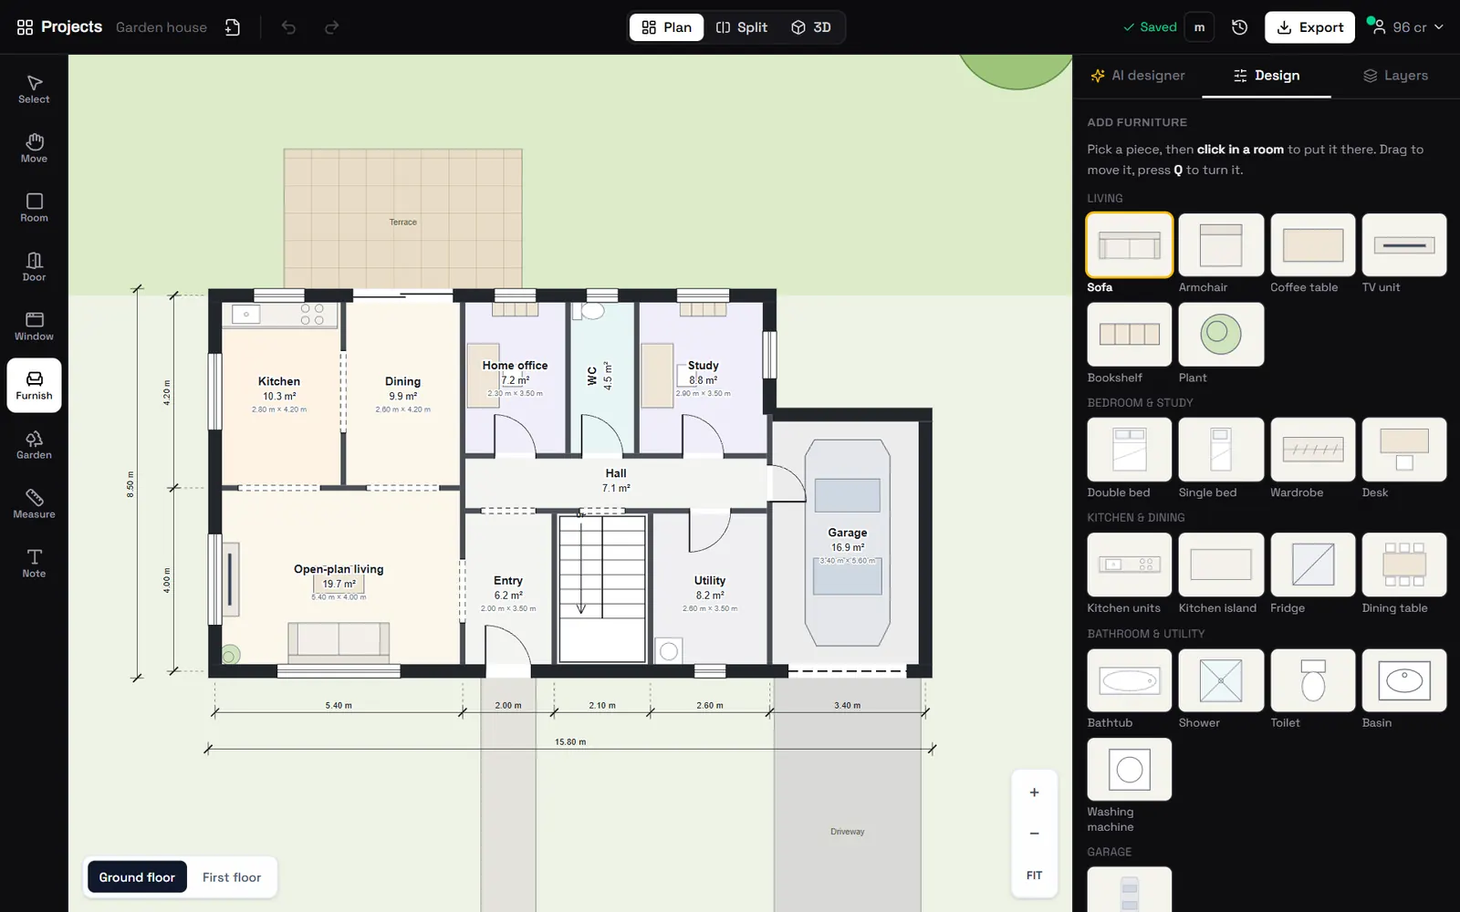The width and height of the screenshot is (1460, 912).
Task: Choose the Bathtub piece
Action: 1130,680
